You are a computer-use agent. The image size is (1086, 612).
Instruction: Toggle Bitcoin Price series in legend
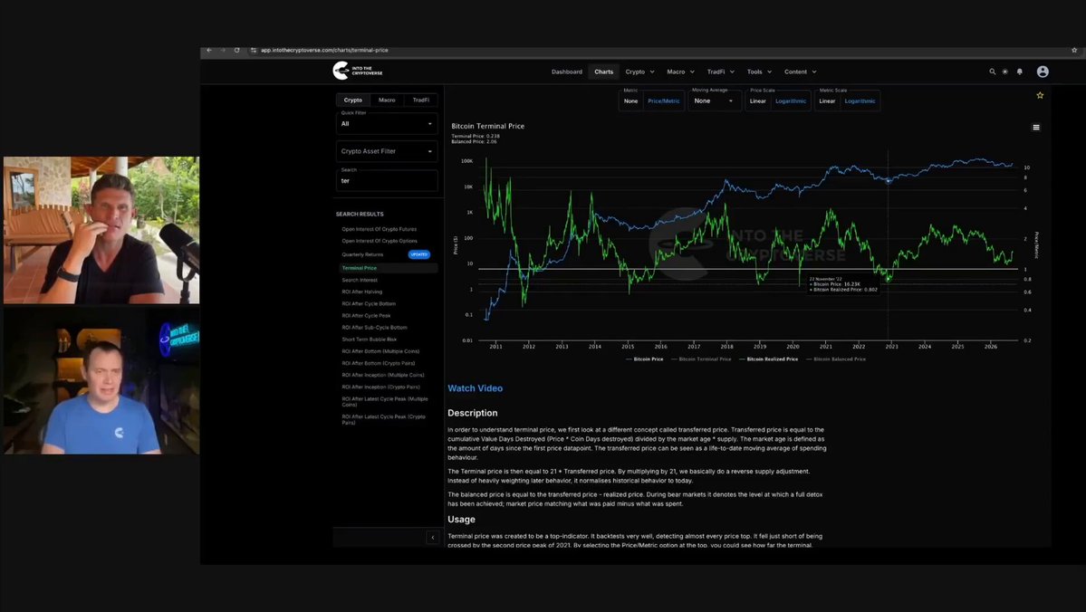point(644,359)
